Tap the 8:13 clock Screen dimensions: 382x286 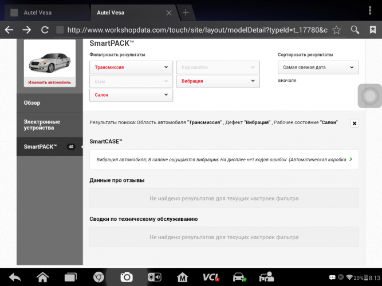tap(375, 278)
